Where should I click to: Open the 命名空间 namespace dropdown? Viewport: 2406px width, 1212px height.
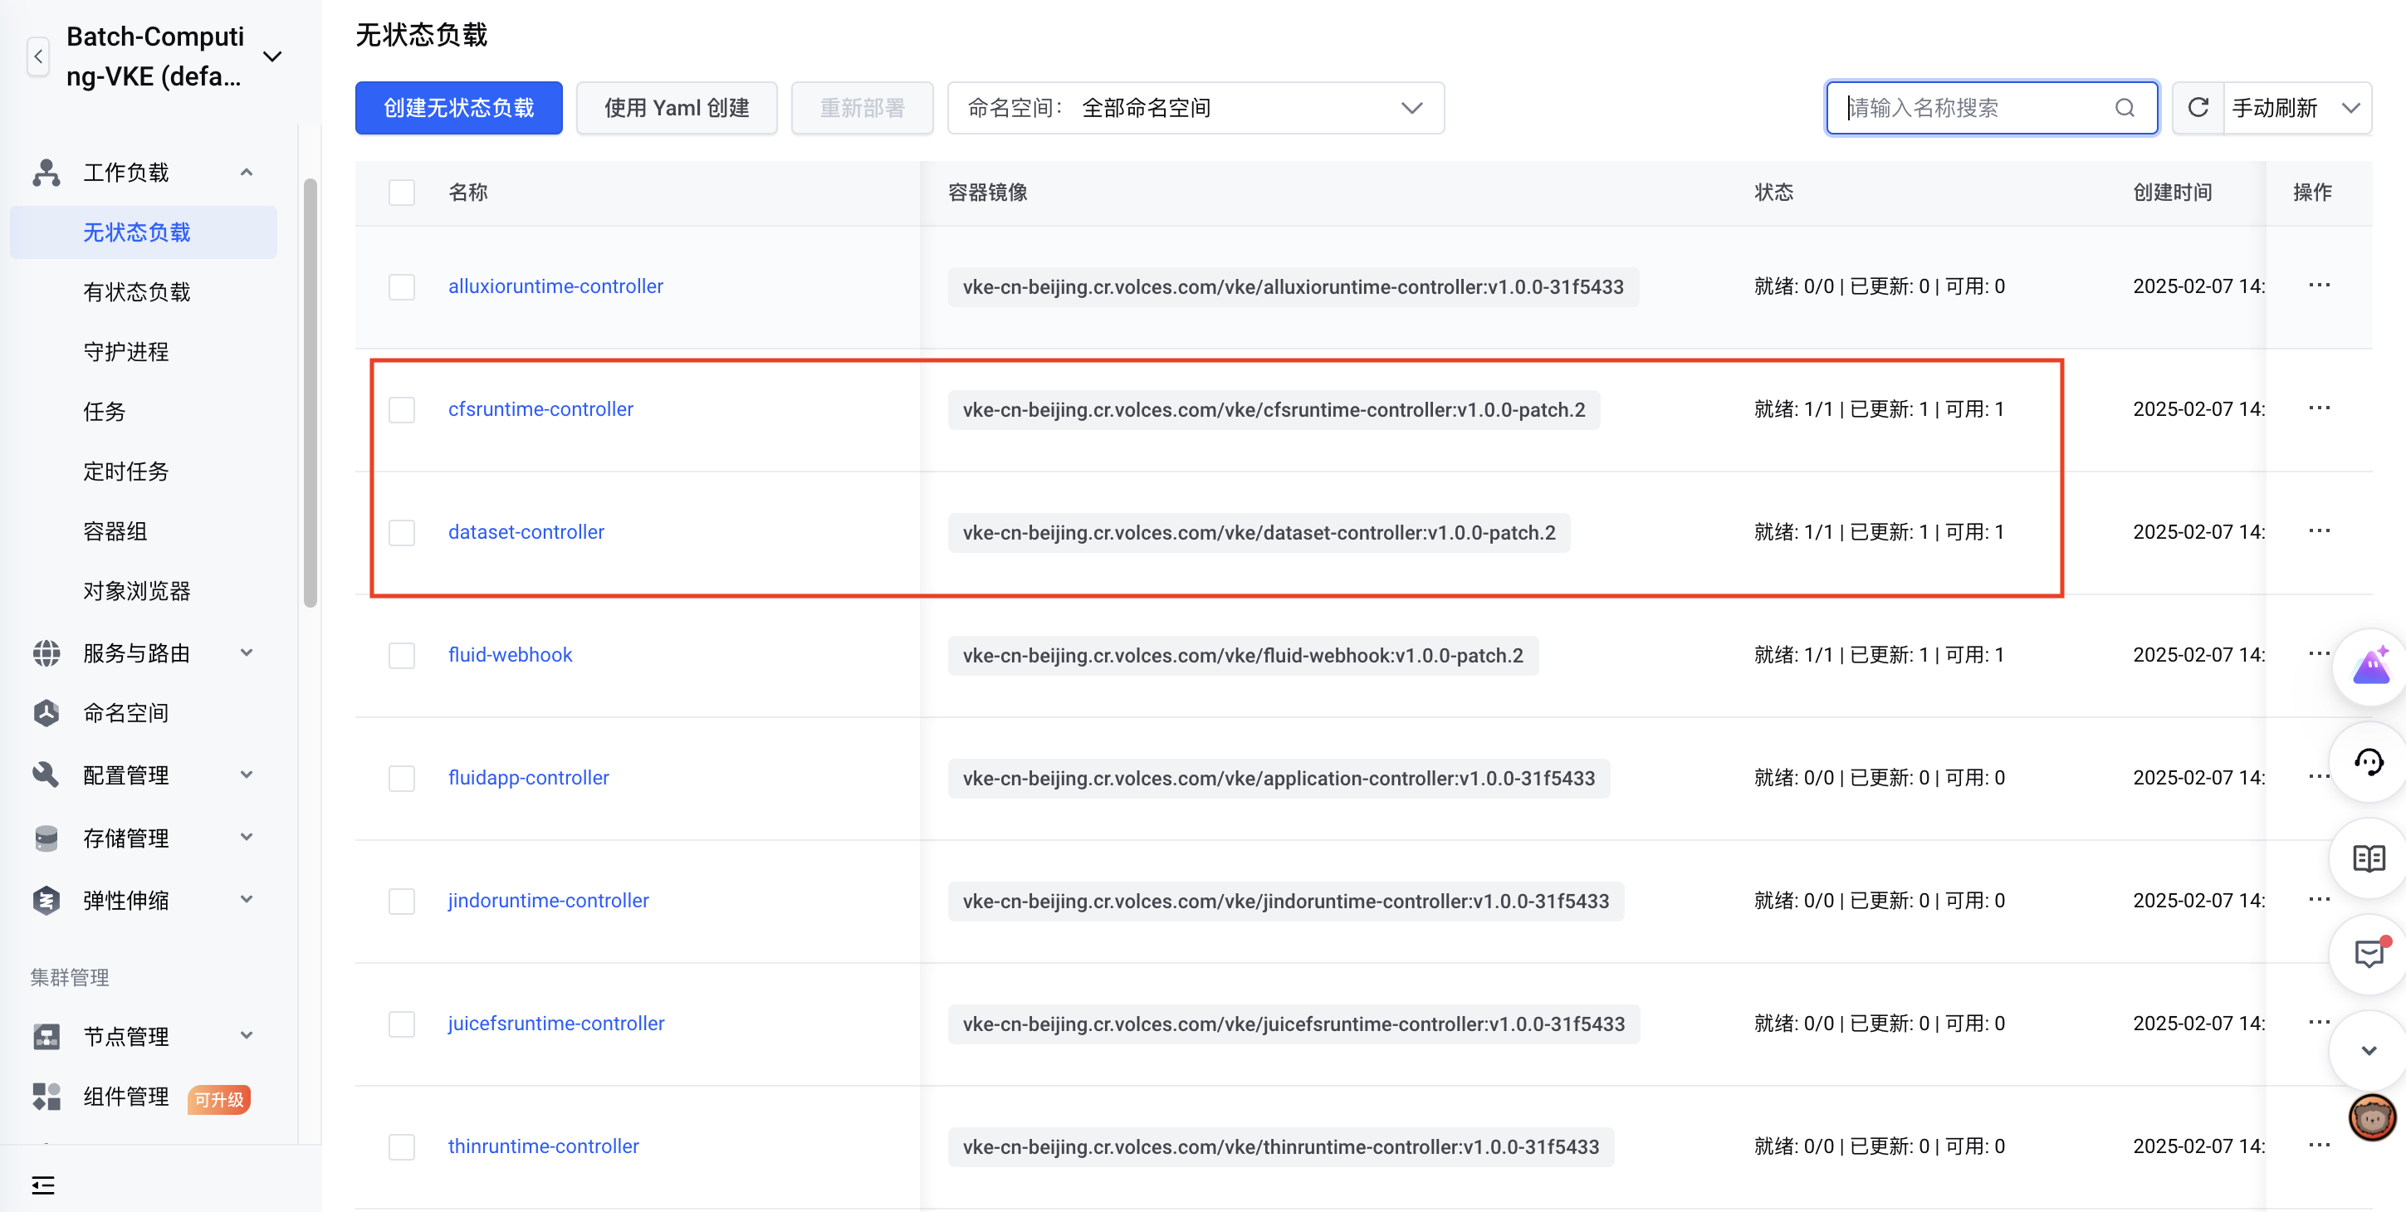click(1195, 107)
